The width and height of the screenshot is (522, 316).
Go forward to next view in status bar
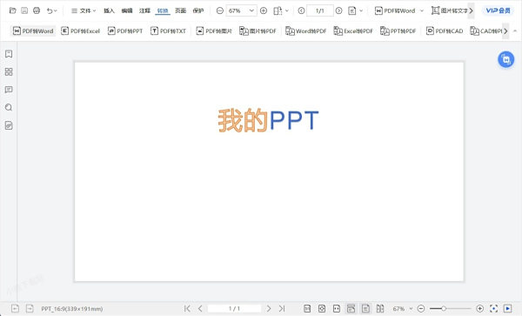[x=30, y=309]
